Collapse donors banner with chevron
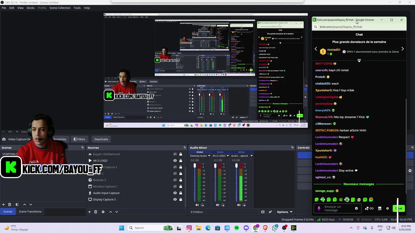The image size is (415, 233). (x=359, y=61)
